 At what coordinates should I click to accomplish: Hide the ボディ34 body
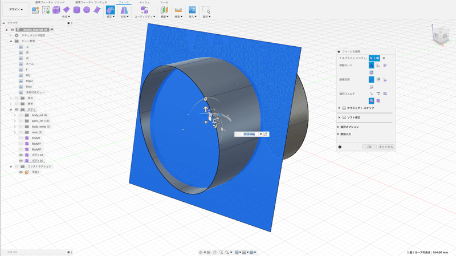point(21,155)
